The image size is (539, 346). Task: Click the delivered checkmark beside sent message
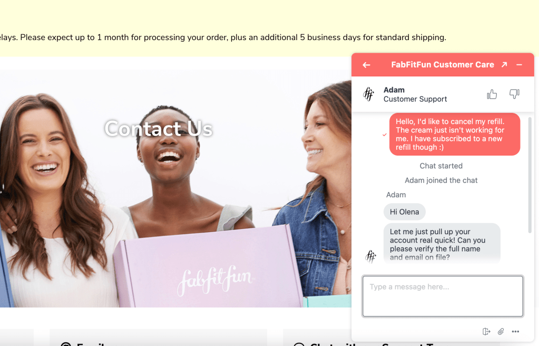pos(385,134)
